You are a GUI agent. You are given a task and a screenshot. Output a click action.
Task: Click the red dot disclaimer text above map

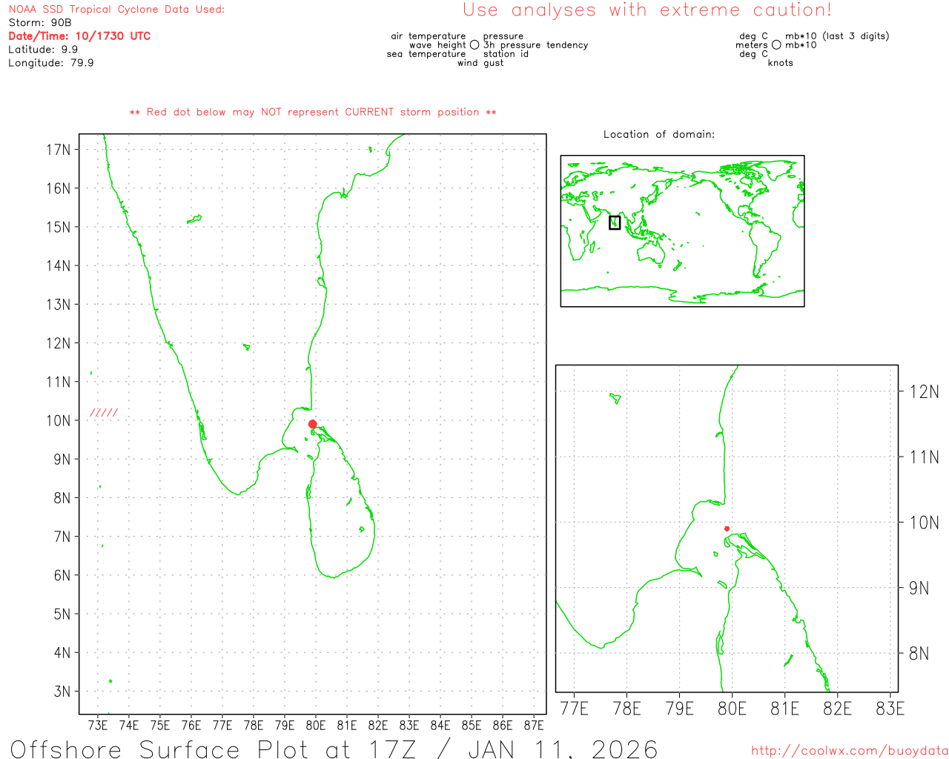(313, 112)
